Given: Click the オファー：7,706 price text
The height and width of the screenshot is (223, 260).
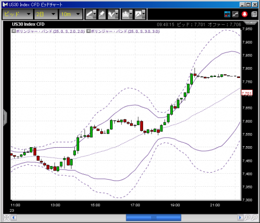Looking at the screenshot, I should point(224,24).
